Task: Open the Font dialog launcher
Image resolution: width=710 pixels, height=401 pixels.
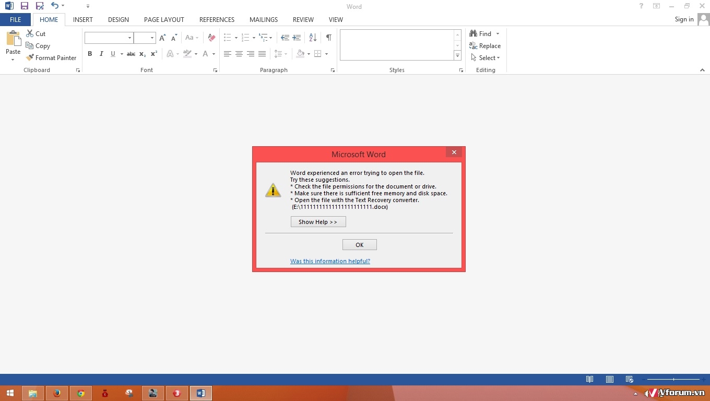Action: pyautogui.click(x=215, y=70)
